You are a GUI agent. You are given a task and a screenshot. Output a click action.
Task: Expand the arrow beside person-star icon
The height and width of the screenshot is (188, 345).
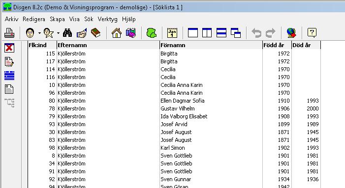tap(58, 33)
